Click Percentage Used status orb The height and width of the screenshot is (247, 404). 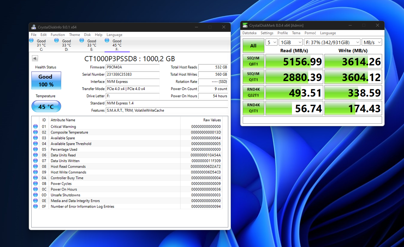pyautogui.click(x=35, y=149)
